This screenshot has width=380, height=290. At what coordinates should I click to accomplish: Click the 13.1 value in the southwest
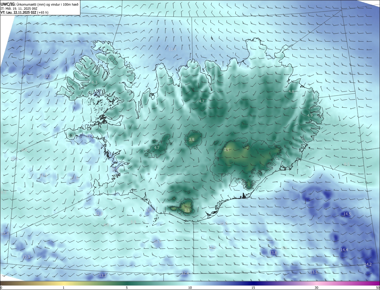coord(103,275)
